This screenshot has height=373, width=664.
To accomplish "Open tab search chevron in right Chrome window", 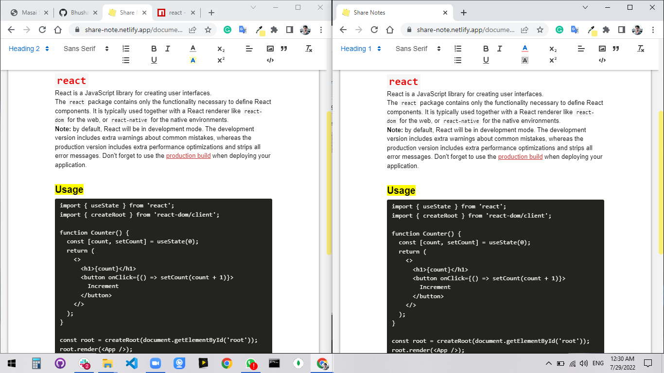I will [585, 7].
